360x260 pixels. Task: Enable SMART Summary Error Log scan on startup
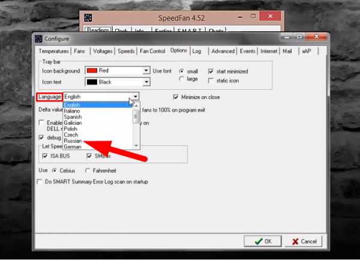click(41, 181)
